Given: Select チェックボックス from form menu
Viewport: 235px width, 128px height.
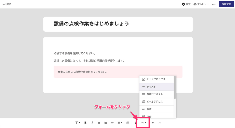Looking at the screenshot, I should [157, 79].
